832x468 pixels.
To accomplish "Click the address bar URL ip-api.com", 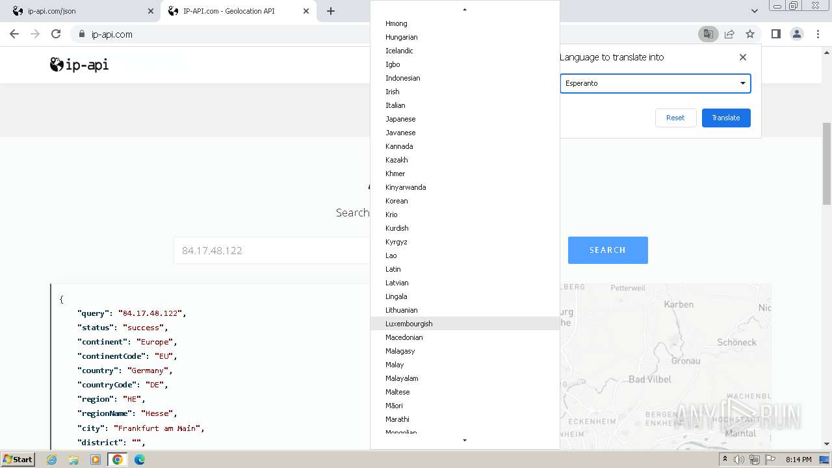I will pyautogui.click(x=112, y=34).
